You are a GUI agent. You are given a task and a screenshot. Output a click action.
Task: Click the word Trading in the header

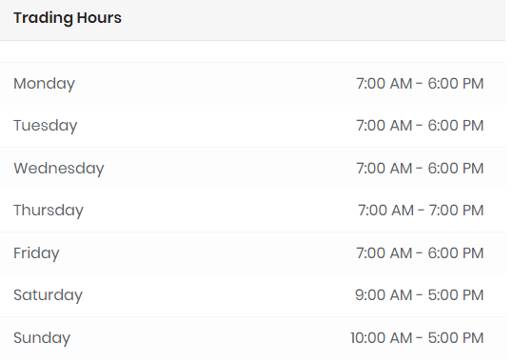click(43, 18)
